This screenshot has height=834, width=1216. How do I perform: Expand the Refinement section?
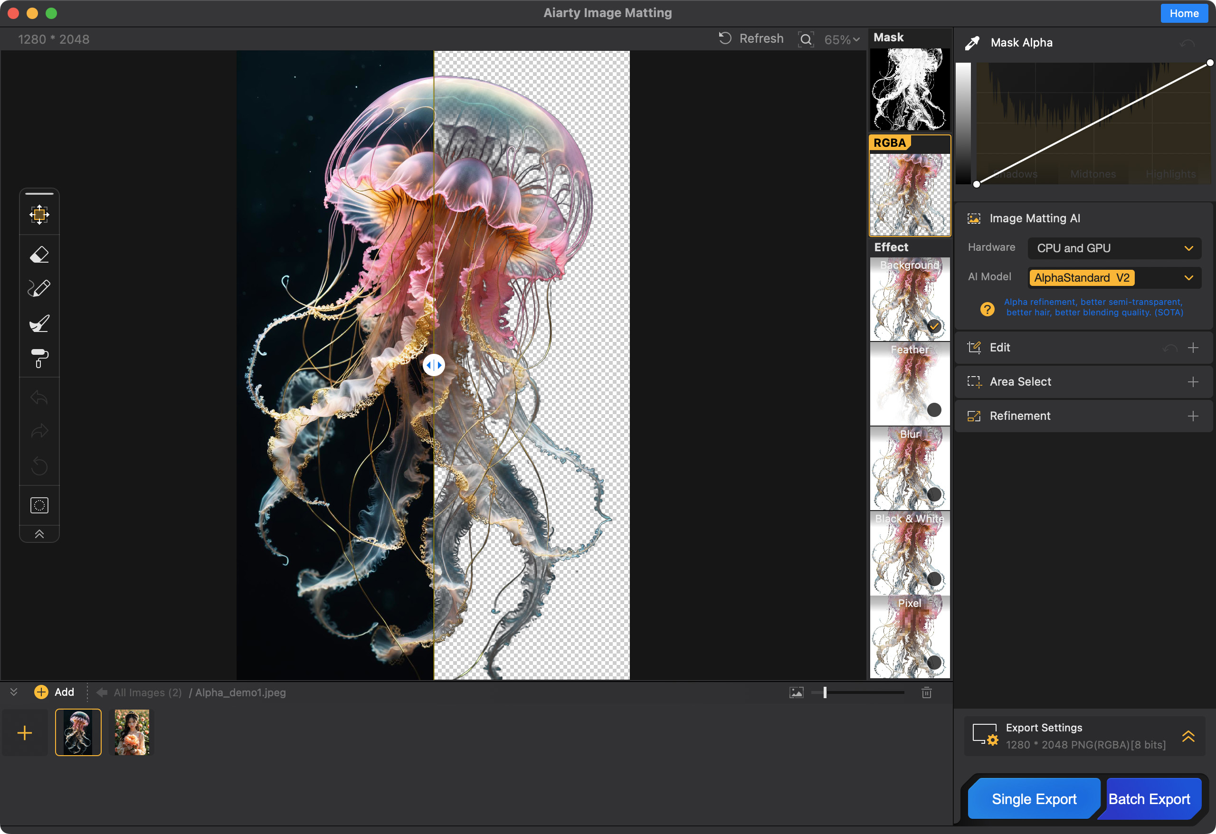[1192, 416]
